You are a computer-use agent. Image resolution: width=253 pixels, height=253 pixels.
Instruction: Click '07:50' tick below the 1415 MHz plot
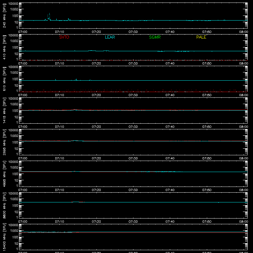point(207,127)
